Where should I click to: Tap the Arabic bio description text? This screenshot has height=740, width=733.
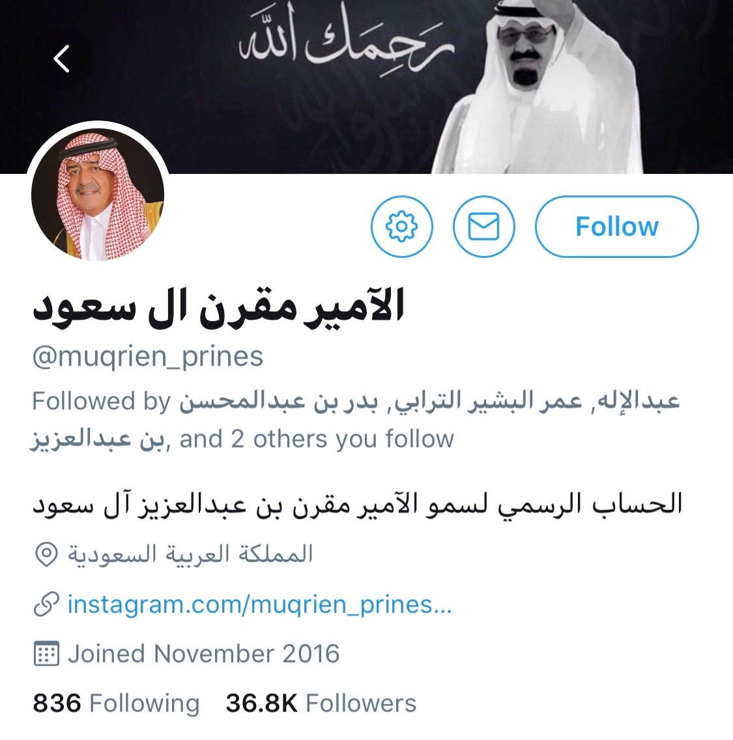[x=357, y=504]
